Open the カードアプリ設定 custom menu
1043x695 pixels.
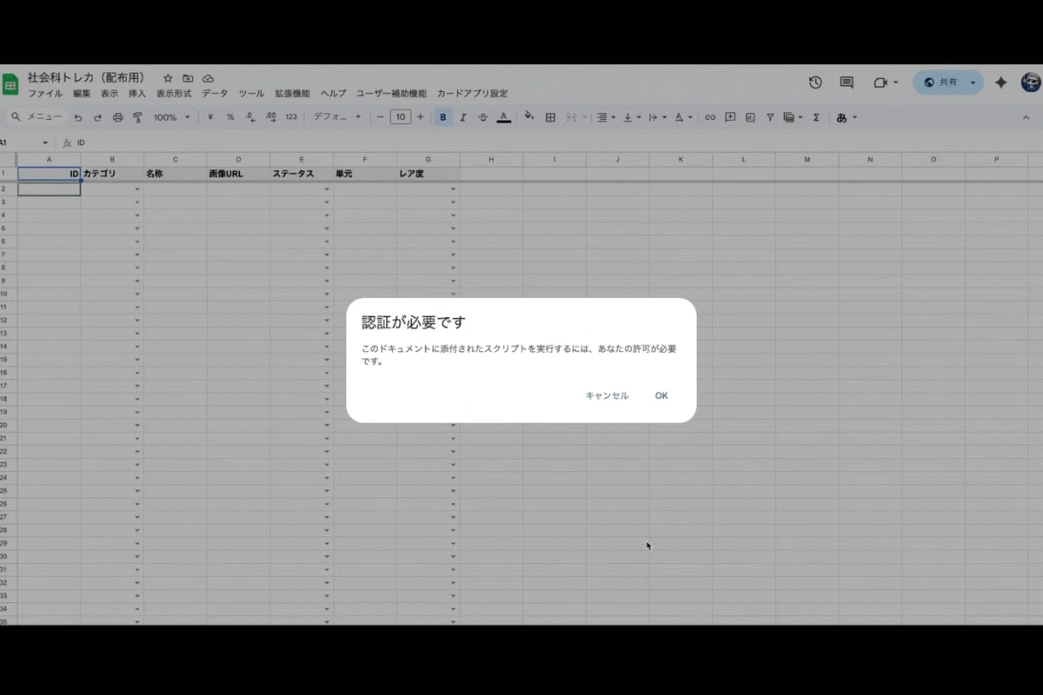tap(472, 94)
